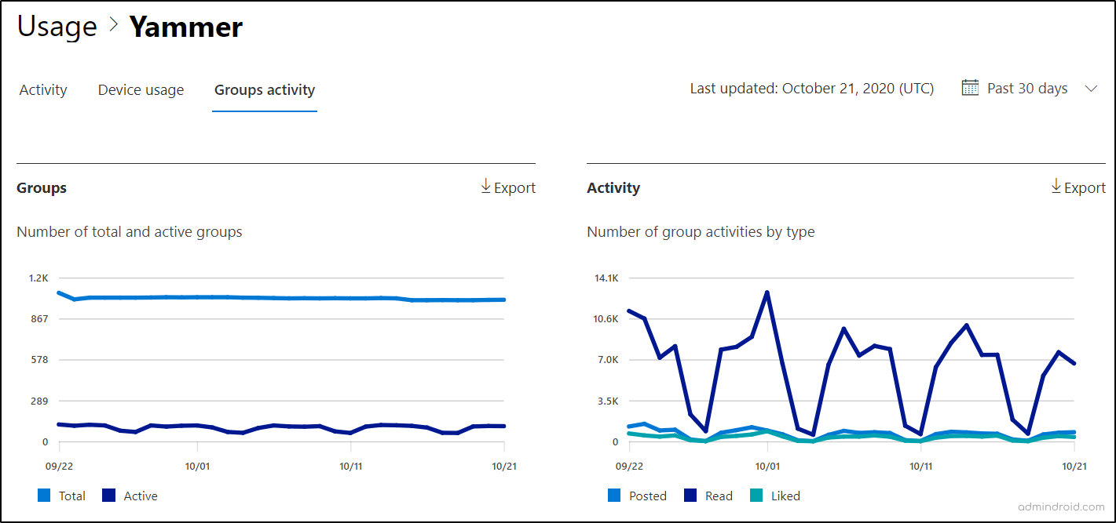This screenshot has height=523, width=1116.
Task: Select the Groups activity tab
Action: click(265, 89)
